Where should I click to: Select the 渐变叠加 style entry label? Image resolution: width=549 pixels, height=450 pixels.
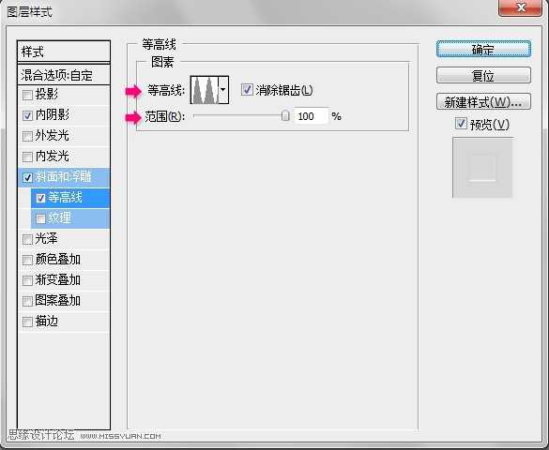(58, 279)
